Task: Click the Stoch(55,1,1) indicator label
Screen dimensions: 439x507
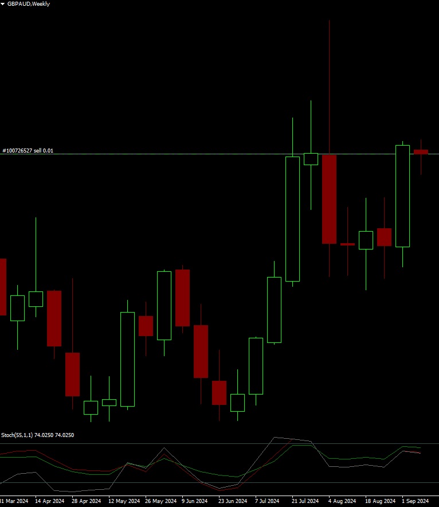Action: tap(37, 435)
